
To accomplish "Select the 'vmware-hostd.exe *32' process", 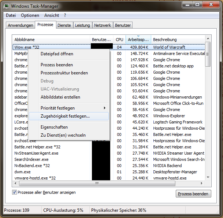I will [109, 178].
